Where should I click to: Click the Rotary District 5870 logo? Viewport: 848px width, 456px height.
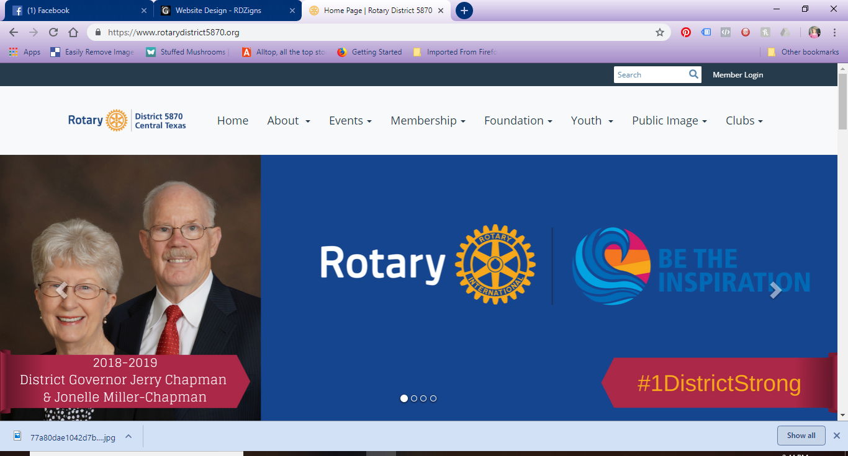point(127,120)
